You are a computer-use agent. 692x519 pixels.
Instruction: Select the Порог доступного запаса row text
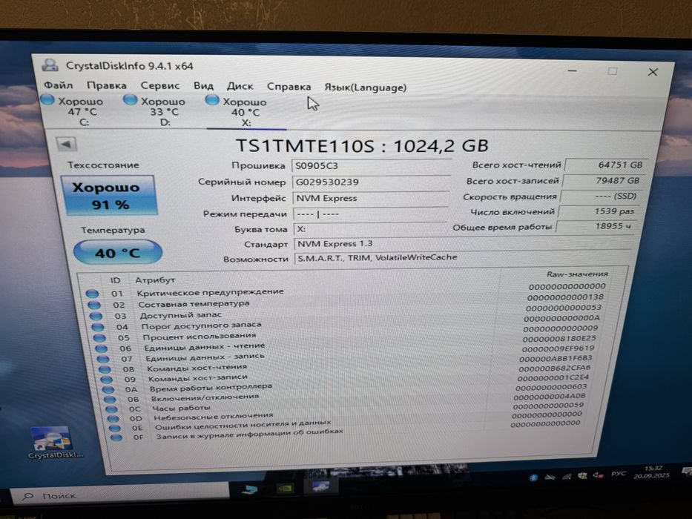(x=201, y=325)
